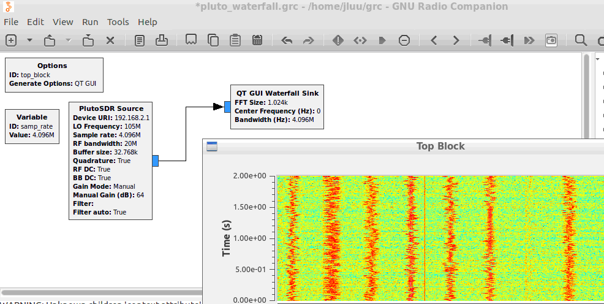This screenshot has width=604, height=304.
Task: Create a new flow graph with the New icon
Action: 11,40
